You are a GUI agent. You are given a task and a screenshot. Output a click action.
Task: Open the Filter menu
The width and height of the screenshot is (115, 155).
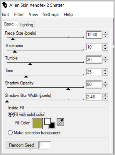point(19,15)
